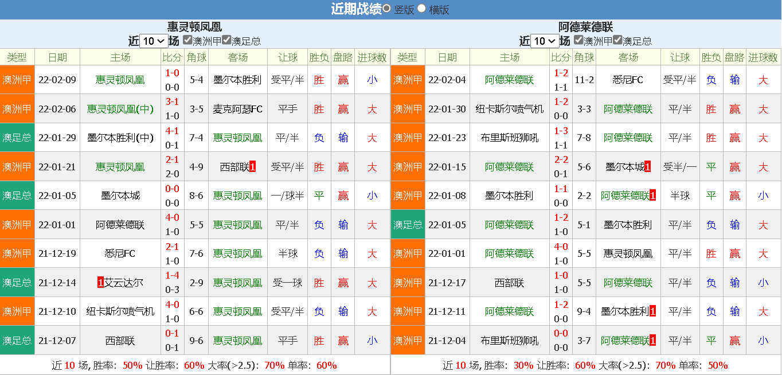Click 盘路 column header in 阿德莱德联 table
The height and width of the screenshot is (375, 782).
point(734,57)
